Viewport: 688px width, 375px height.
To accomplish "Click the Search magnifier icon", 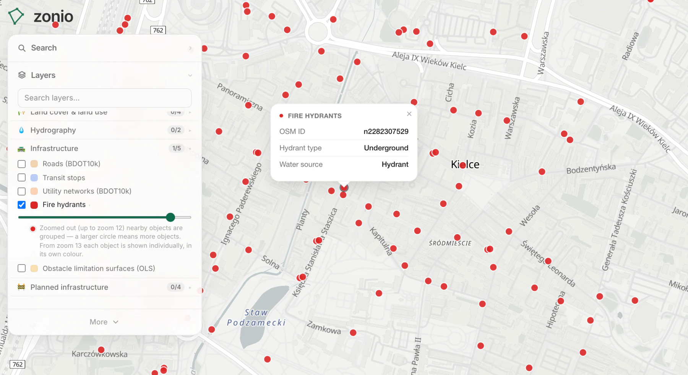I will click(22, 48).
